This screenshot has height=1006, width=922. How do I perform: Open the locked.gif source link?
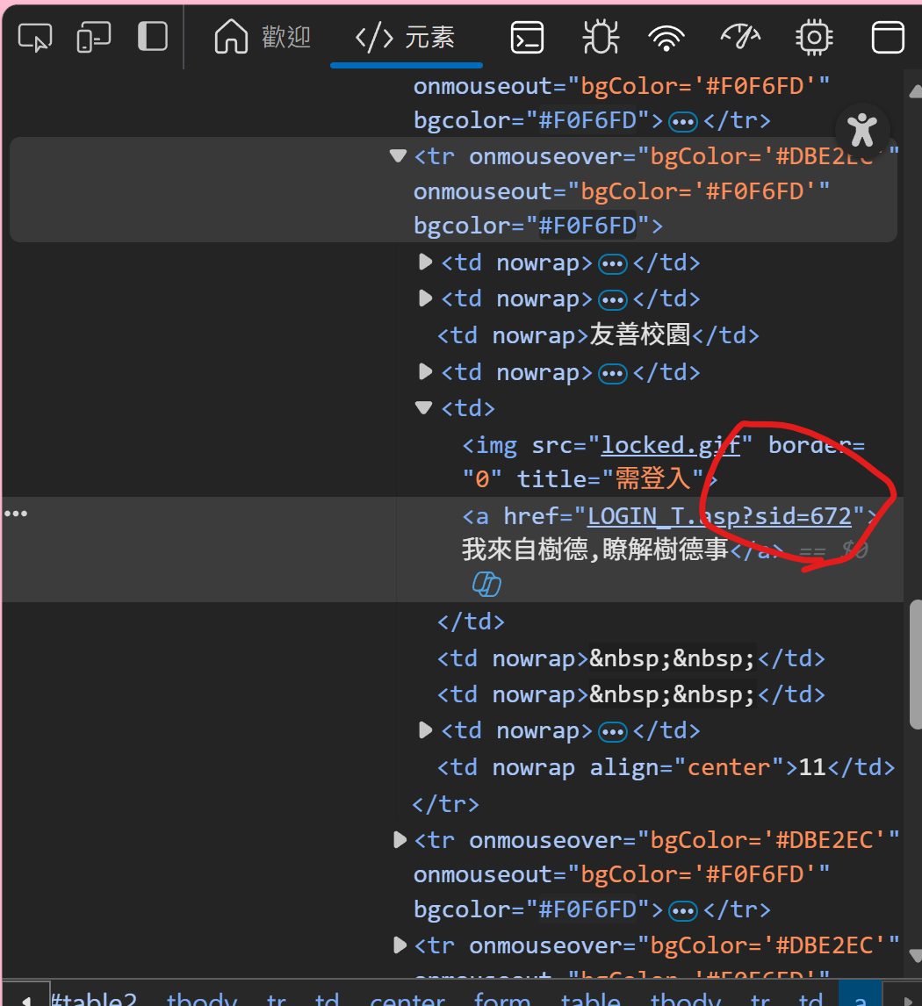click(671, 445)
